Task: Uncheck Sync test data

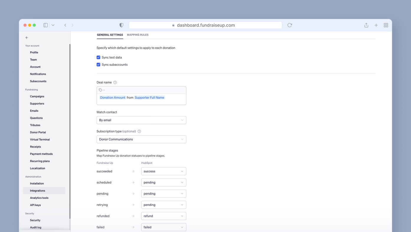Action: point(98,57)
